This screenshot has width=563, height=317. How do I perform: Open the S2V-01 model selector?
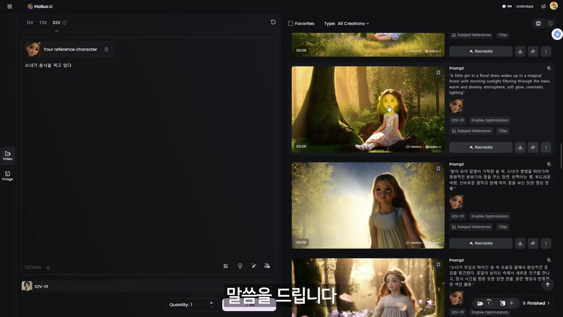[x=148, y=286]
